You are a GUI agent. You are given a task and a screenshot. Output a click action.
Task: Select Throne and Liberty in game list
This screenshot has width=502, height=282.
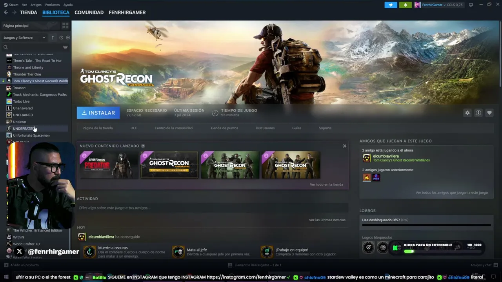28,67
